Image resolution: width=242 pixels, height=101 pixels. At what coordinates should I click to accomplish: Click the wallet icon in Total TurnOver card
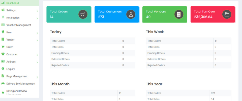[x=227, y=14]
